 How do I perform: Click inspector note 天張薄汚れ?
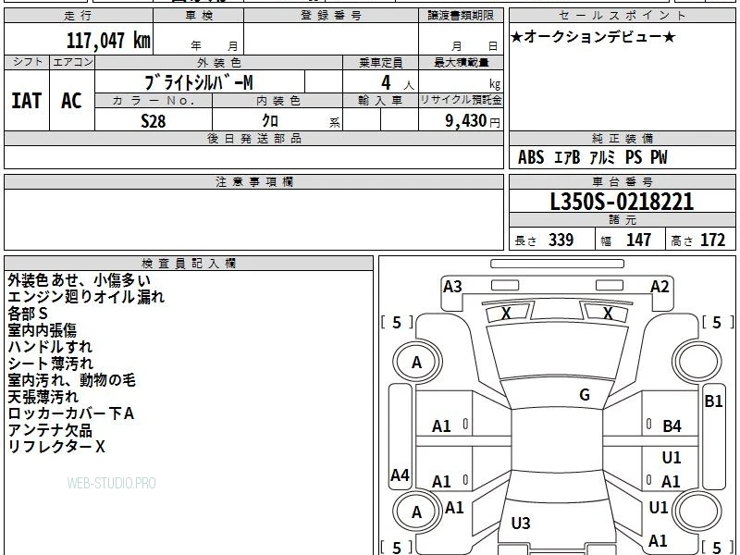tap(43, 397)
